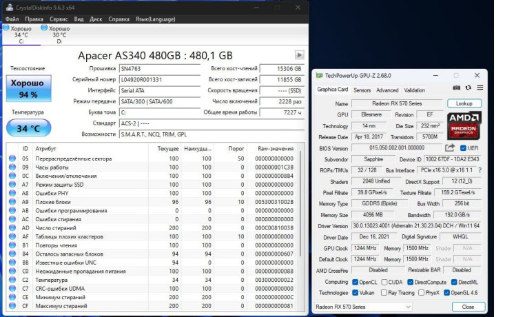Click the serial number field L04920R001331
Viewport: 525px width, 317px height.
pyautogui.click(x=159, y=80)
